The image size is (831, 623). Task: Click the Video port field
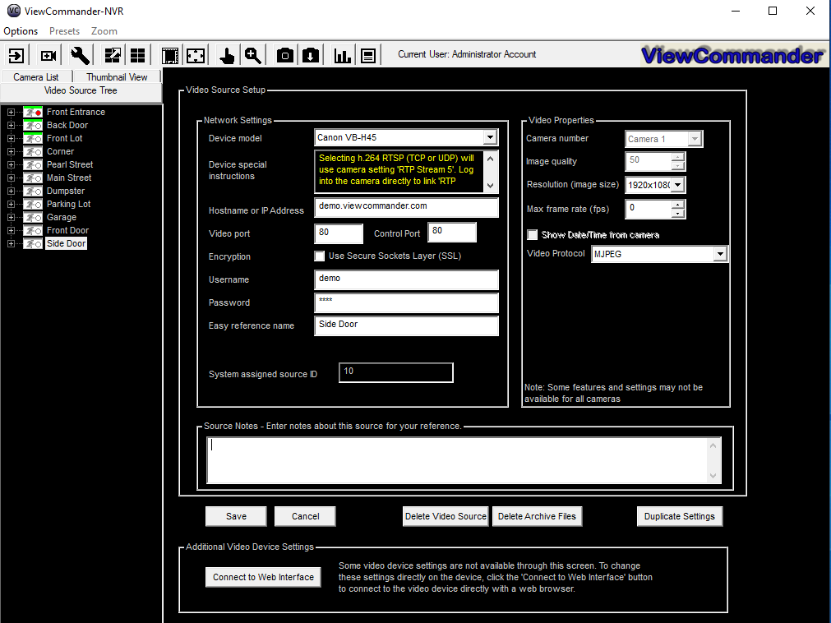click(339, 233)
